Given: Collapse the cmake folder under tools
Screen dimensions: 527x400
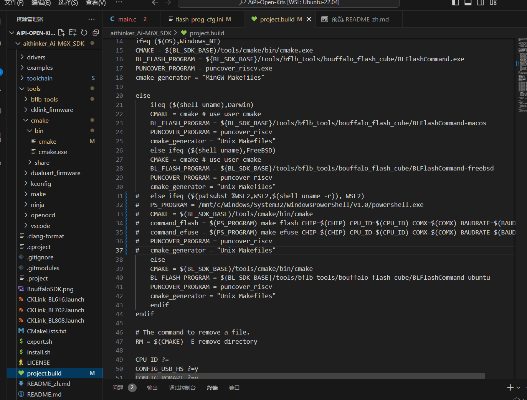Looking at the screenshot, I should [x=26, y=120].
